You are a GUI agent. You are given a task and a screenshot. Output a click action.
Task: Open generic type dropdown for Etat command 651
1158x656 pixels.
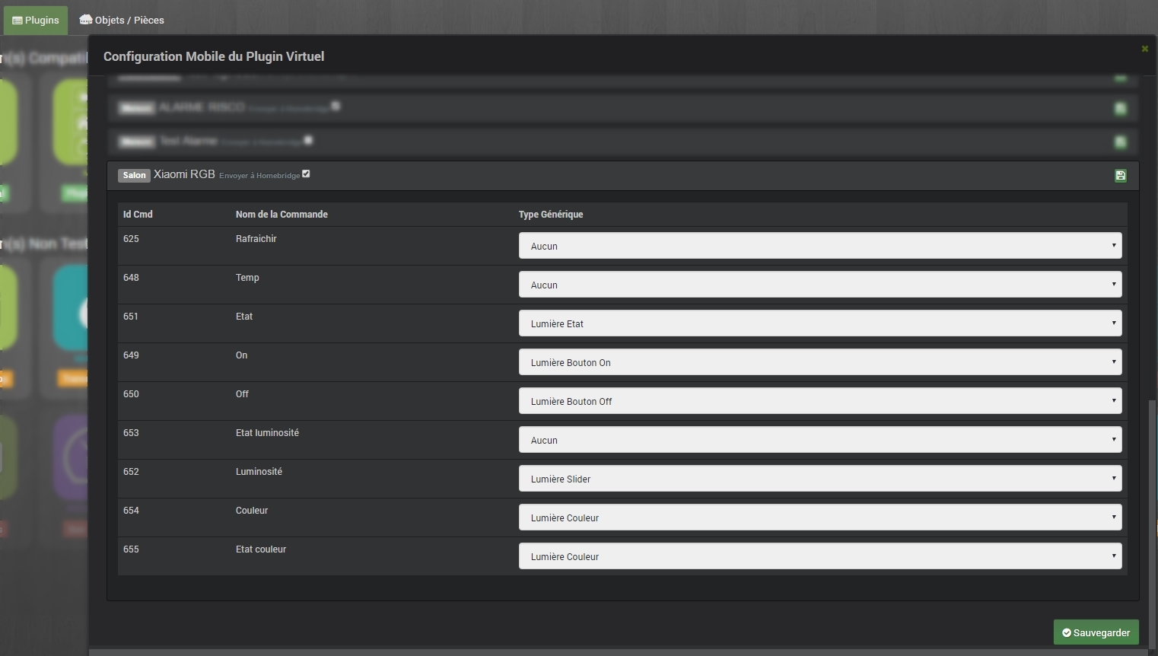(x=820, y=323)
